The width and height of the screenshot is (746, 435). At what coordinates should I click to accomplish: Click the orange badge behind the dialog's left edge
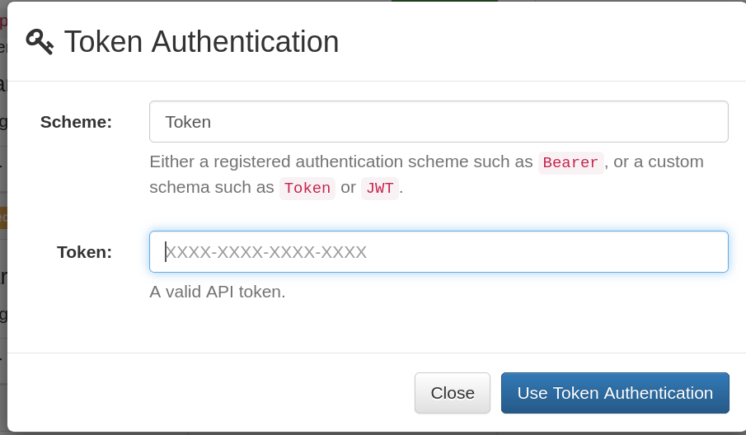[3, 217]
